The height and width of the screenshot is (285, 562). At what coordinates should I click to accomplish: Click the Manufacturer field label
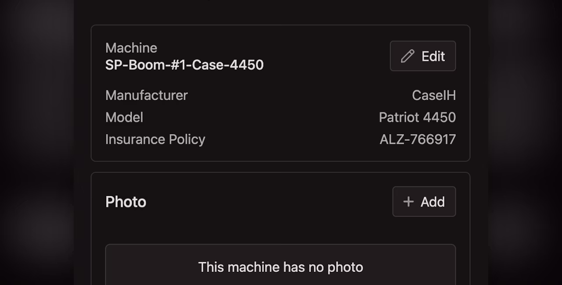(147, 95)
